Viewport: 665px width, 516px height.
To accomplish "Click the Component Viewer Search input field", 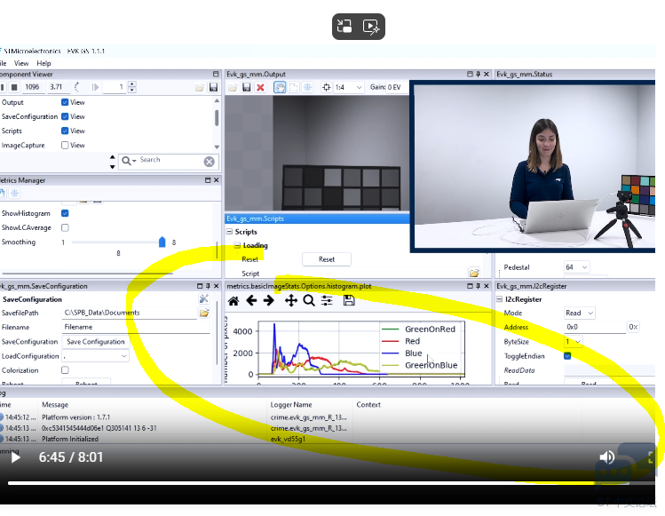I will pos(170,161).
